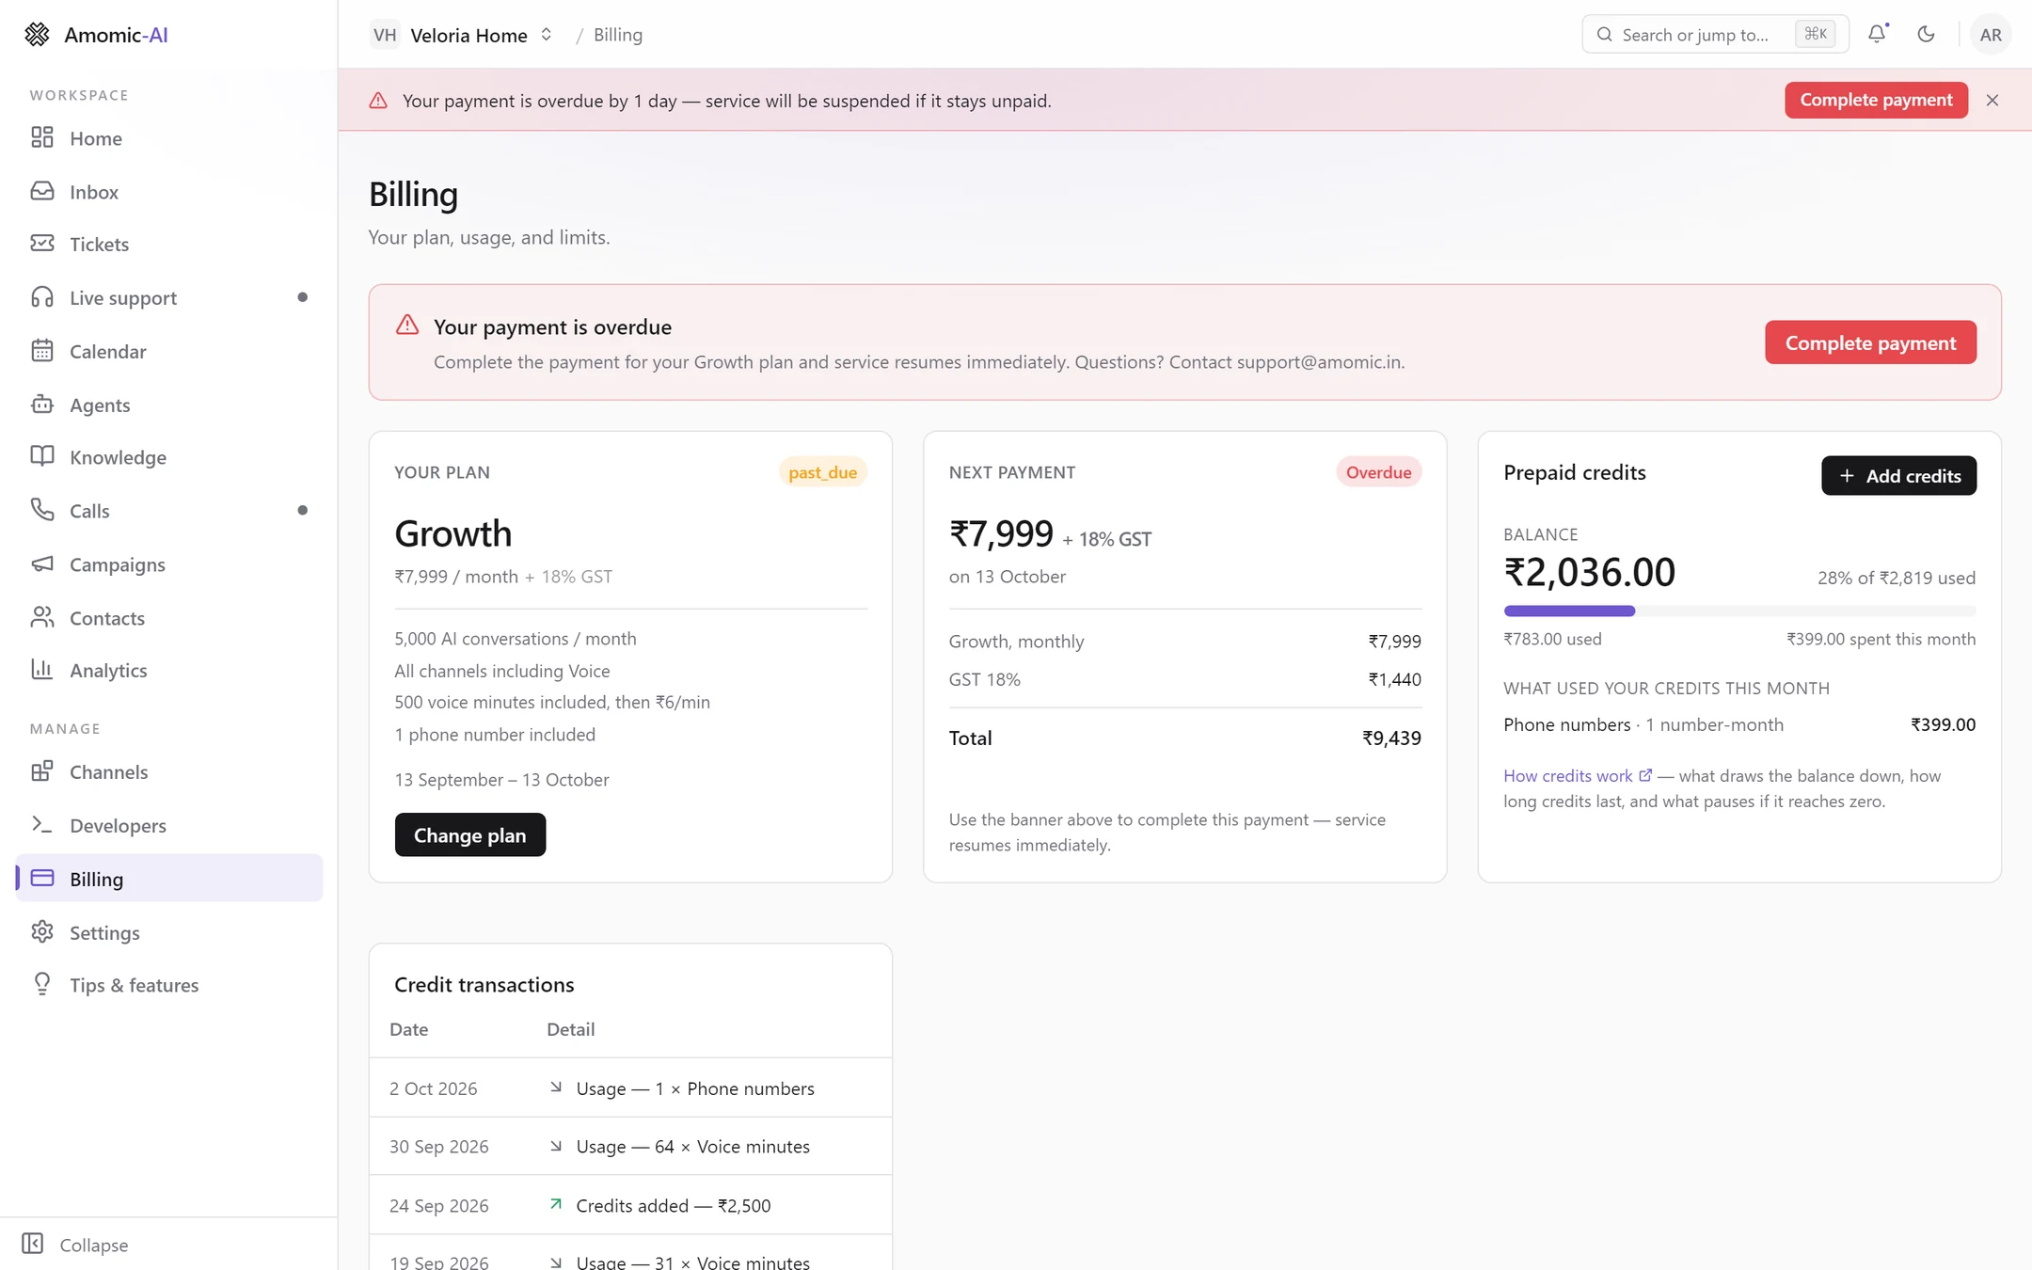Open the Contacts page

(169, 619)
